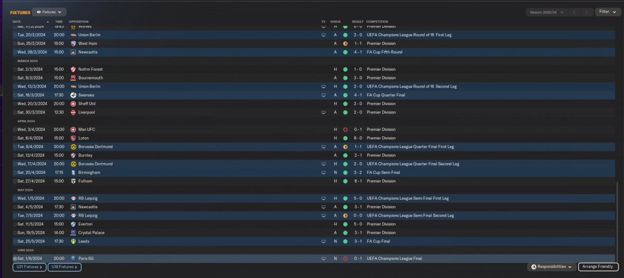Click the Burnley club badge
This screenshot has width=624, height=278.
coord(73,155)
